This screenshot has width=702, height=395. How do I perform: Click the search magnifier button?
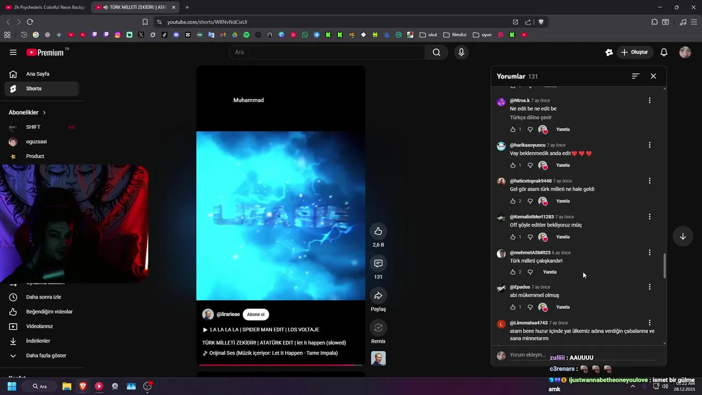coord(436,52)
